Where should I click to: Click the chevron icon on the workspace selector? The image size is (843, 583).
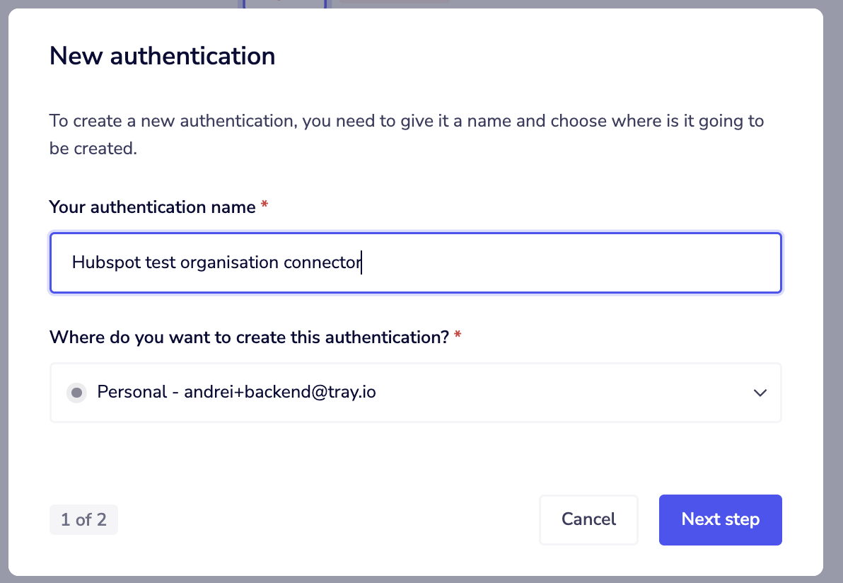[x=760, y=392]
